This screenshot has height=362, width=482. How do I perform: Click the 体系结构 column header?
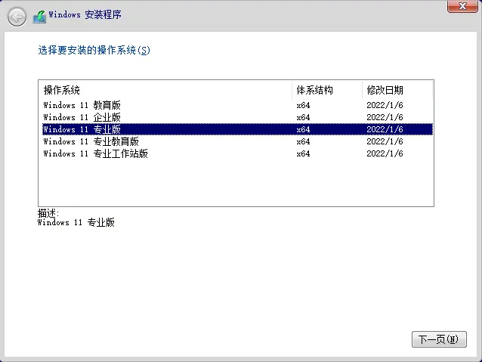click(x=314, y=90)
